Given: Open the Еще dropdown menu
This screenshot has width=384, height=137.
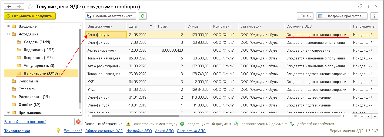Looking at the screenshot, I should click(x=305, y=16).
